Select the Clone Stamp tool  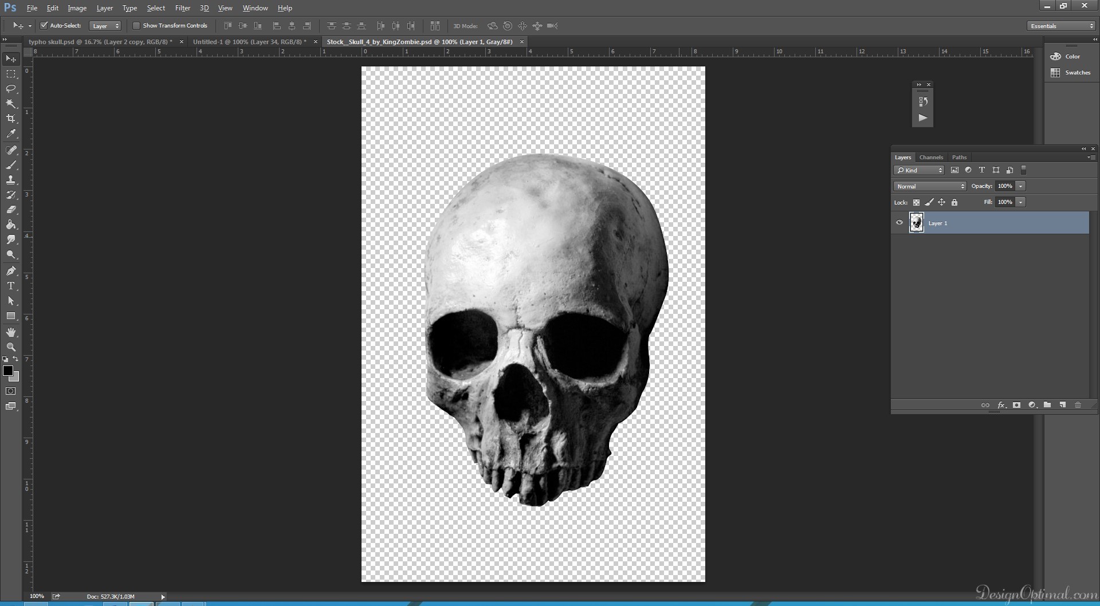[x=11, y=180]
